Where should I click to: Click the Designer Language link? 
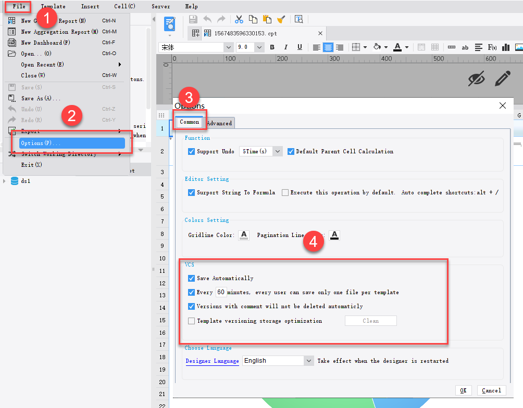click(212, 361)
